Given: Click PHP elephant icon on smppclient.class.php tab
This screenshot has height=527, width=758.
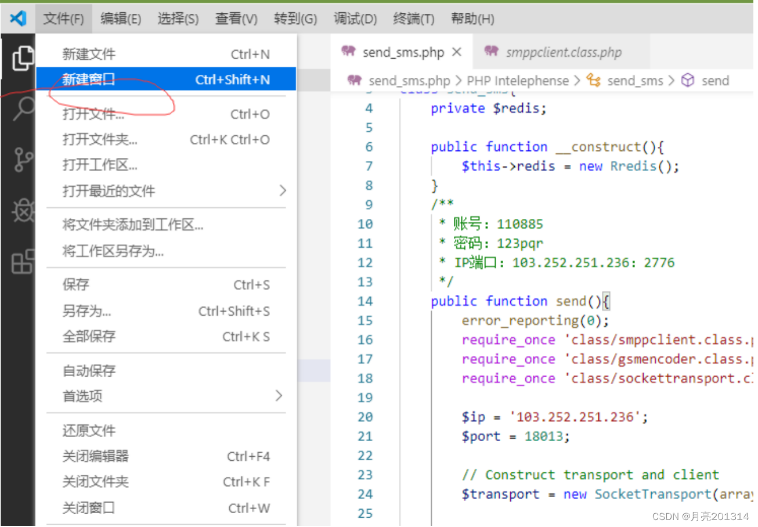Looking at the screenshot, I should (491, 51).
